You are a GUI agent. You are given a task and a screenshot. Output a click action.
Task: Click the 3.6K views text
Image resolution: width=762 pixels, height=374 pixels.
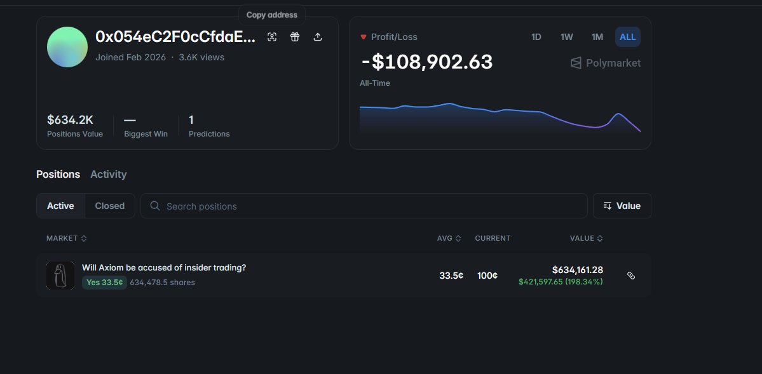coord(201,57)
